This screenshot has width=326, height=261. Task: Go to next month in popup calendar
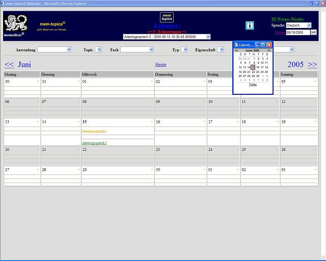click(269, 50)
